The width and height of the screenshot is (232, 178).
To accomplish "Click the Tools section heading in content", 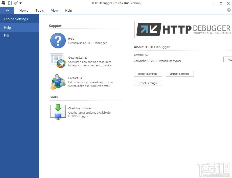I will coord(53,97).
